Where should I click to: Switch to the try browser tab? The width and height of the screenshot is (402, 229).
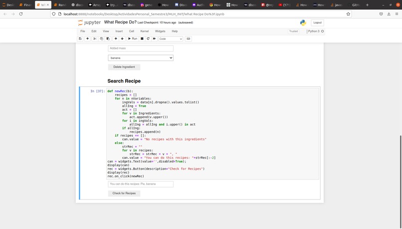click(112, 5)
